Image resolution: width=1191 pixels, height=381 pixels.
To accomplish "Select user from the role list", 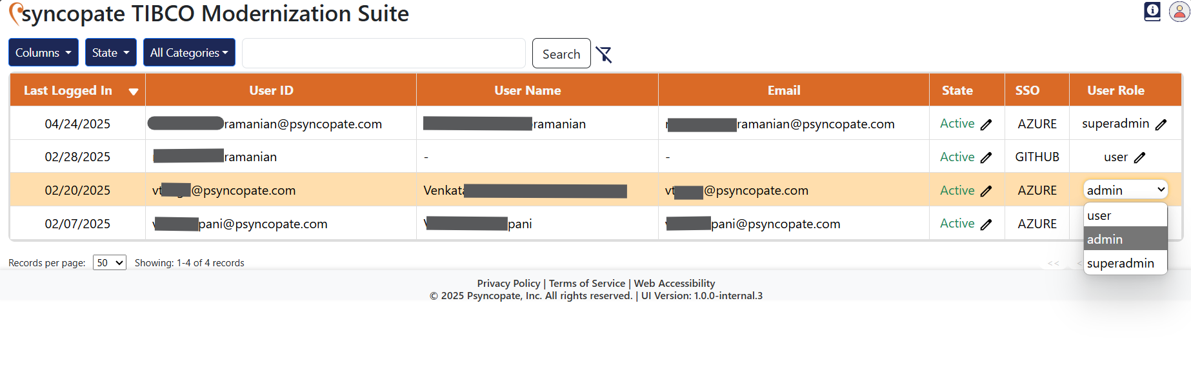I will point(1099,215).
